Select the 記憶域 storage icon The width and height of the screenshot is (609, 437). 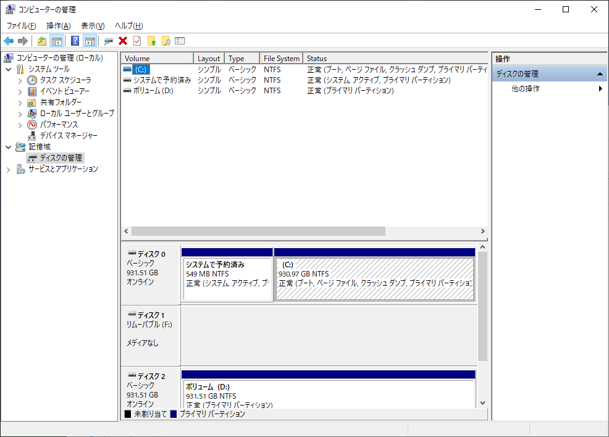20,147
